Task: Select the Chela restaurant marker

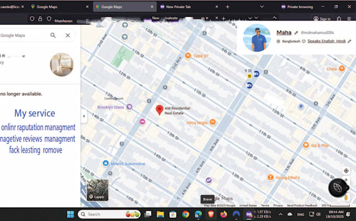Action: pos(342,69)
